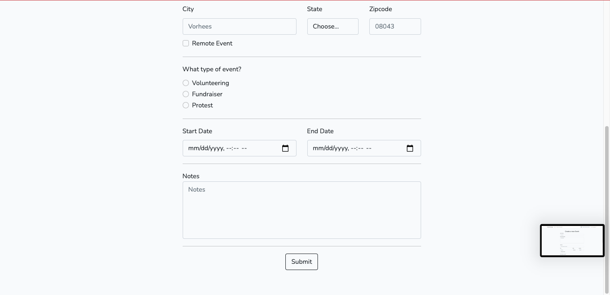Open the Start Date calendar picker icon
Image resolution: width=610 pixels, height=295 pixels.
[x=285, y=148]
